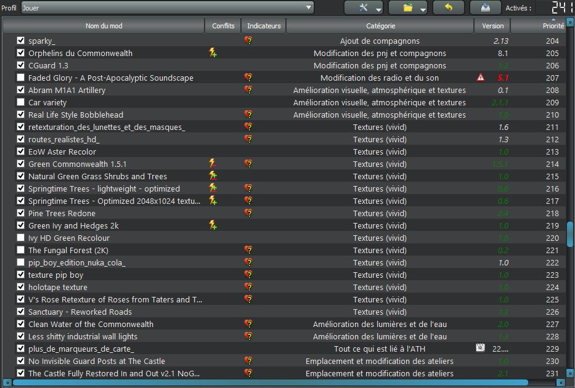
Task: Sort by the Catégorie column header
Action: coord(380,26)
